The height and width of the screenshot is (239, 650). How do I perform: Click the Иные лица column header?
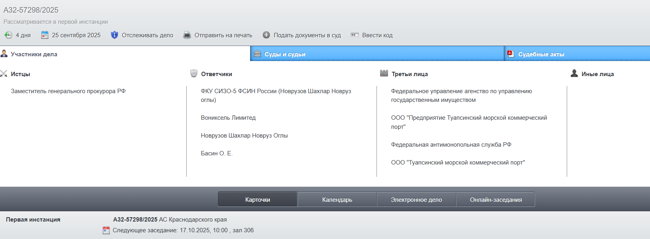(x=598, y=74)
